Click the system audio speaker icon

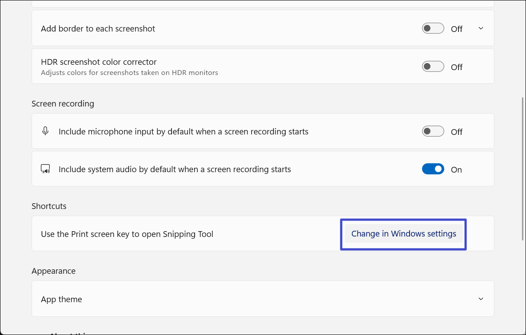(45, 169)
